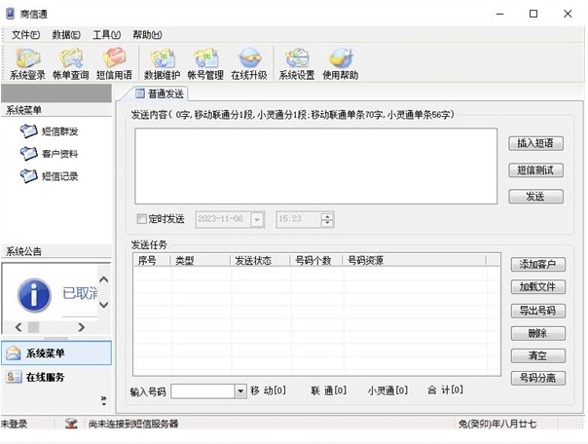
Task: Open the 在线服务 panel button
Action: [x=56, y=377]
